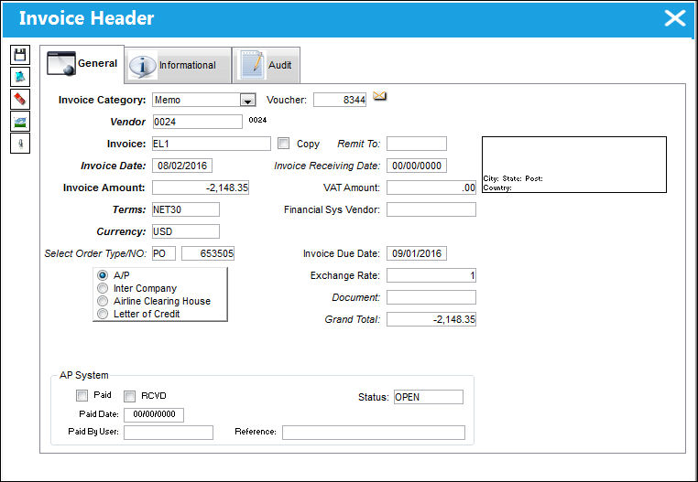Image resolution: width=698 pixels, height=482 pixels.
Task: Open the Audit tab
Action: click(267, 65)
